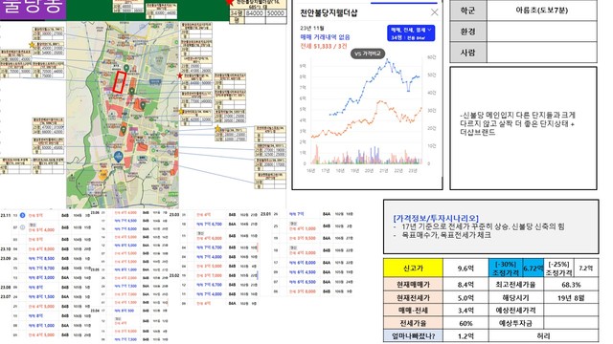Click the 매매 거래내역 없음 text
Viewport: 613px width, 344px height.
[326, 37]
